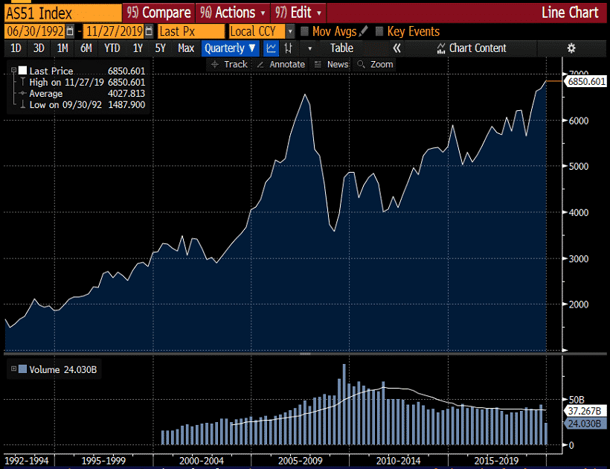Click the 06/30/1992 start date field

pyautogui.click(x=33, y=31)
